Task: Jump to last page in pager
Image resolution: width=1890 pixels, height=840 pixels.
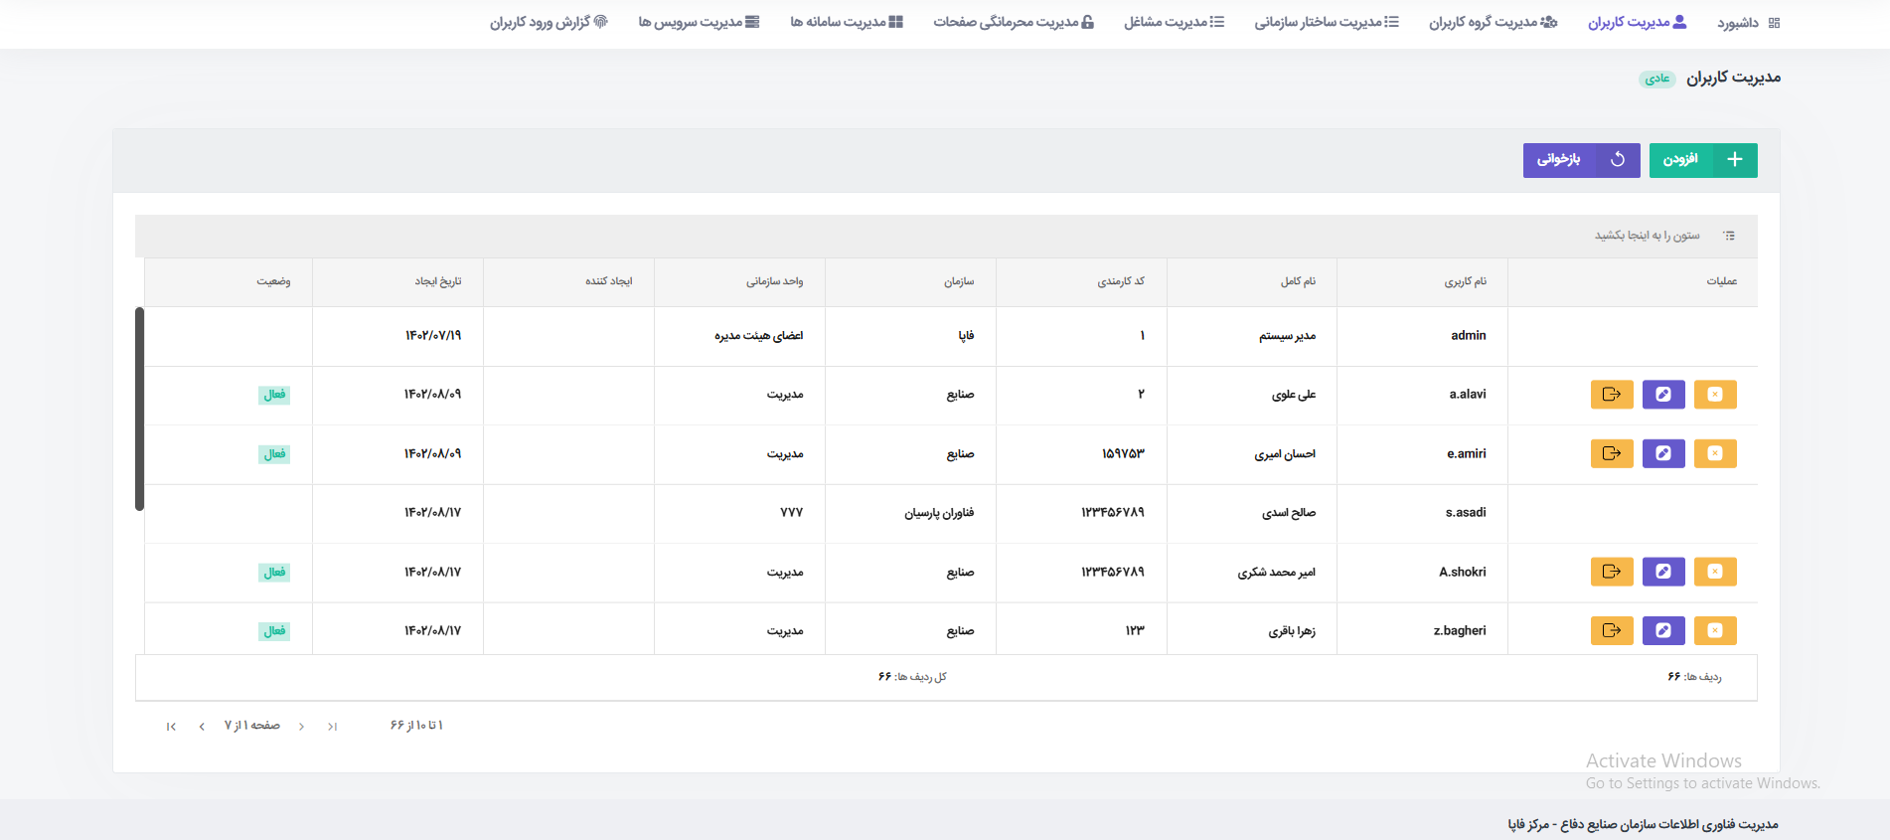Action: coord(171,727)
